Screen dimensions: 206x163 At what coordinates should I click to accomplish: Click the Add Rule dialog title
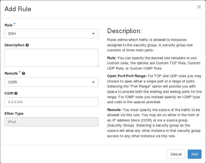(18, 9)
